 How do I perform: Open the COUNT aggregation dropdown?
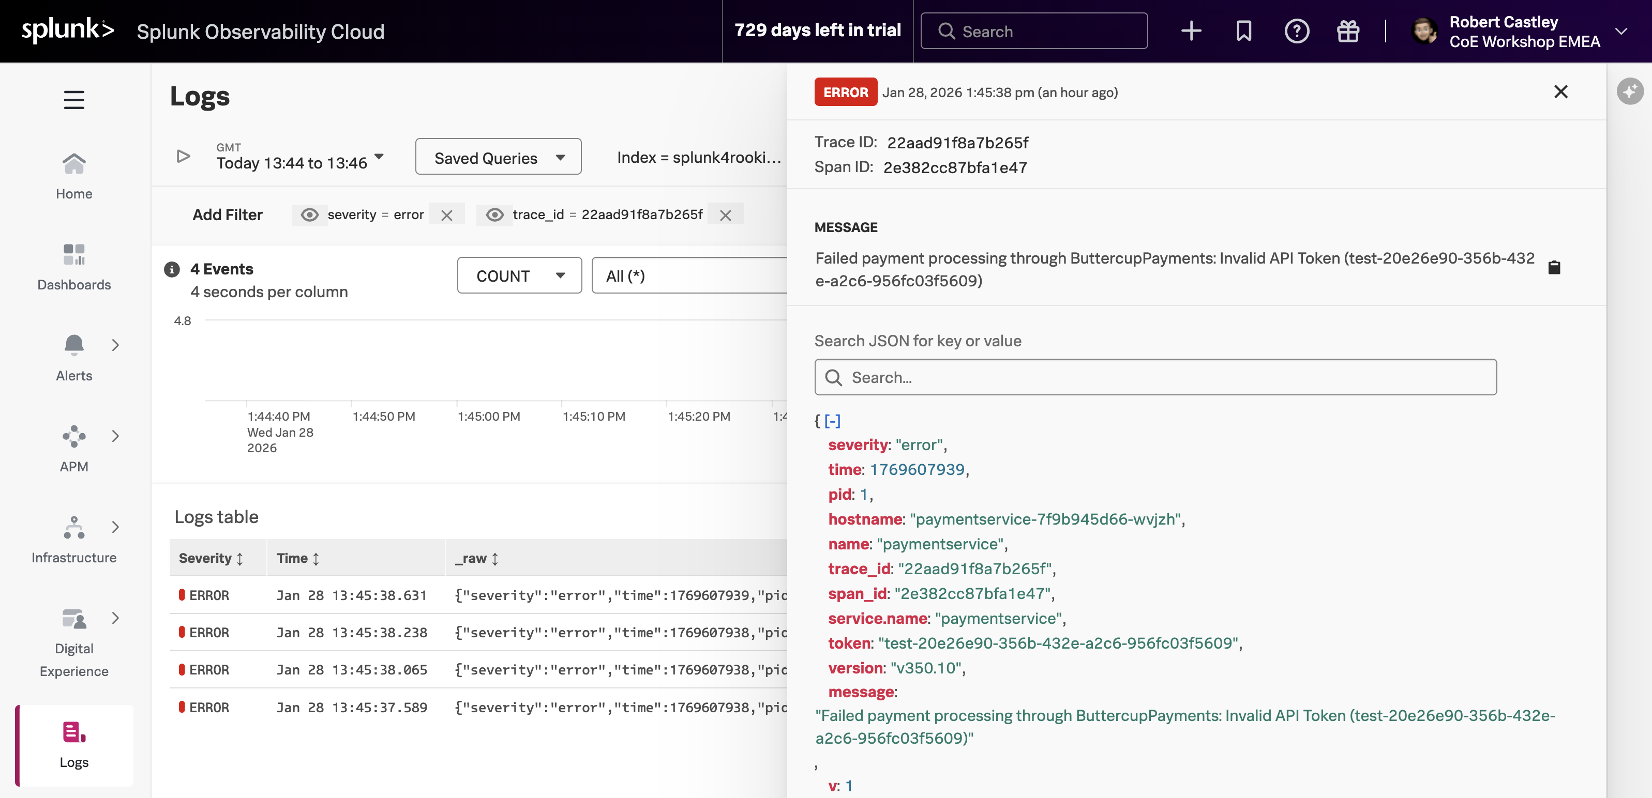pos(519,275)
